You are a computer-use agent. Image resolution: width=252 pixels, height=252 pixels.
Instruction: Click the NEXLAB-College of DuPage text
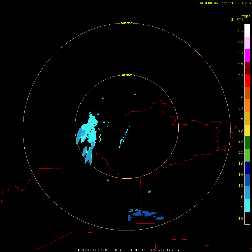[x=223, y=3]
